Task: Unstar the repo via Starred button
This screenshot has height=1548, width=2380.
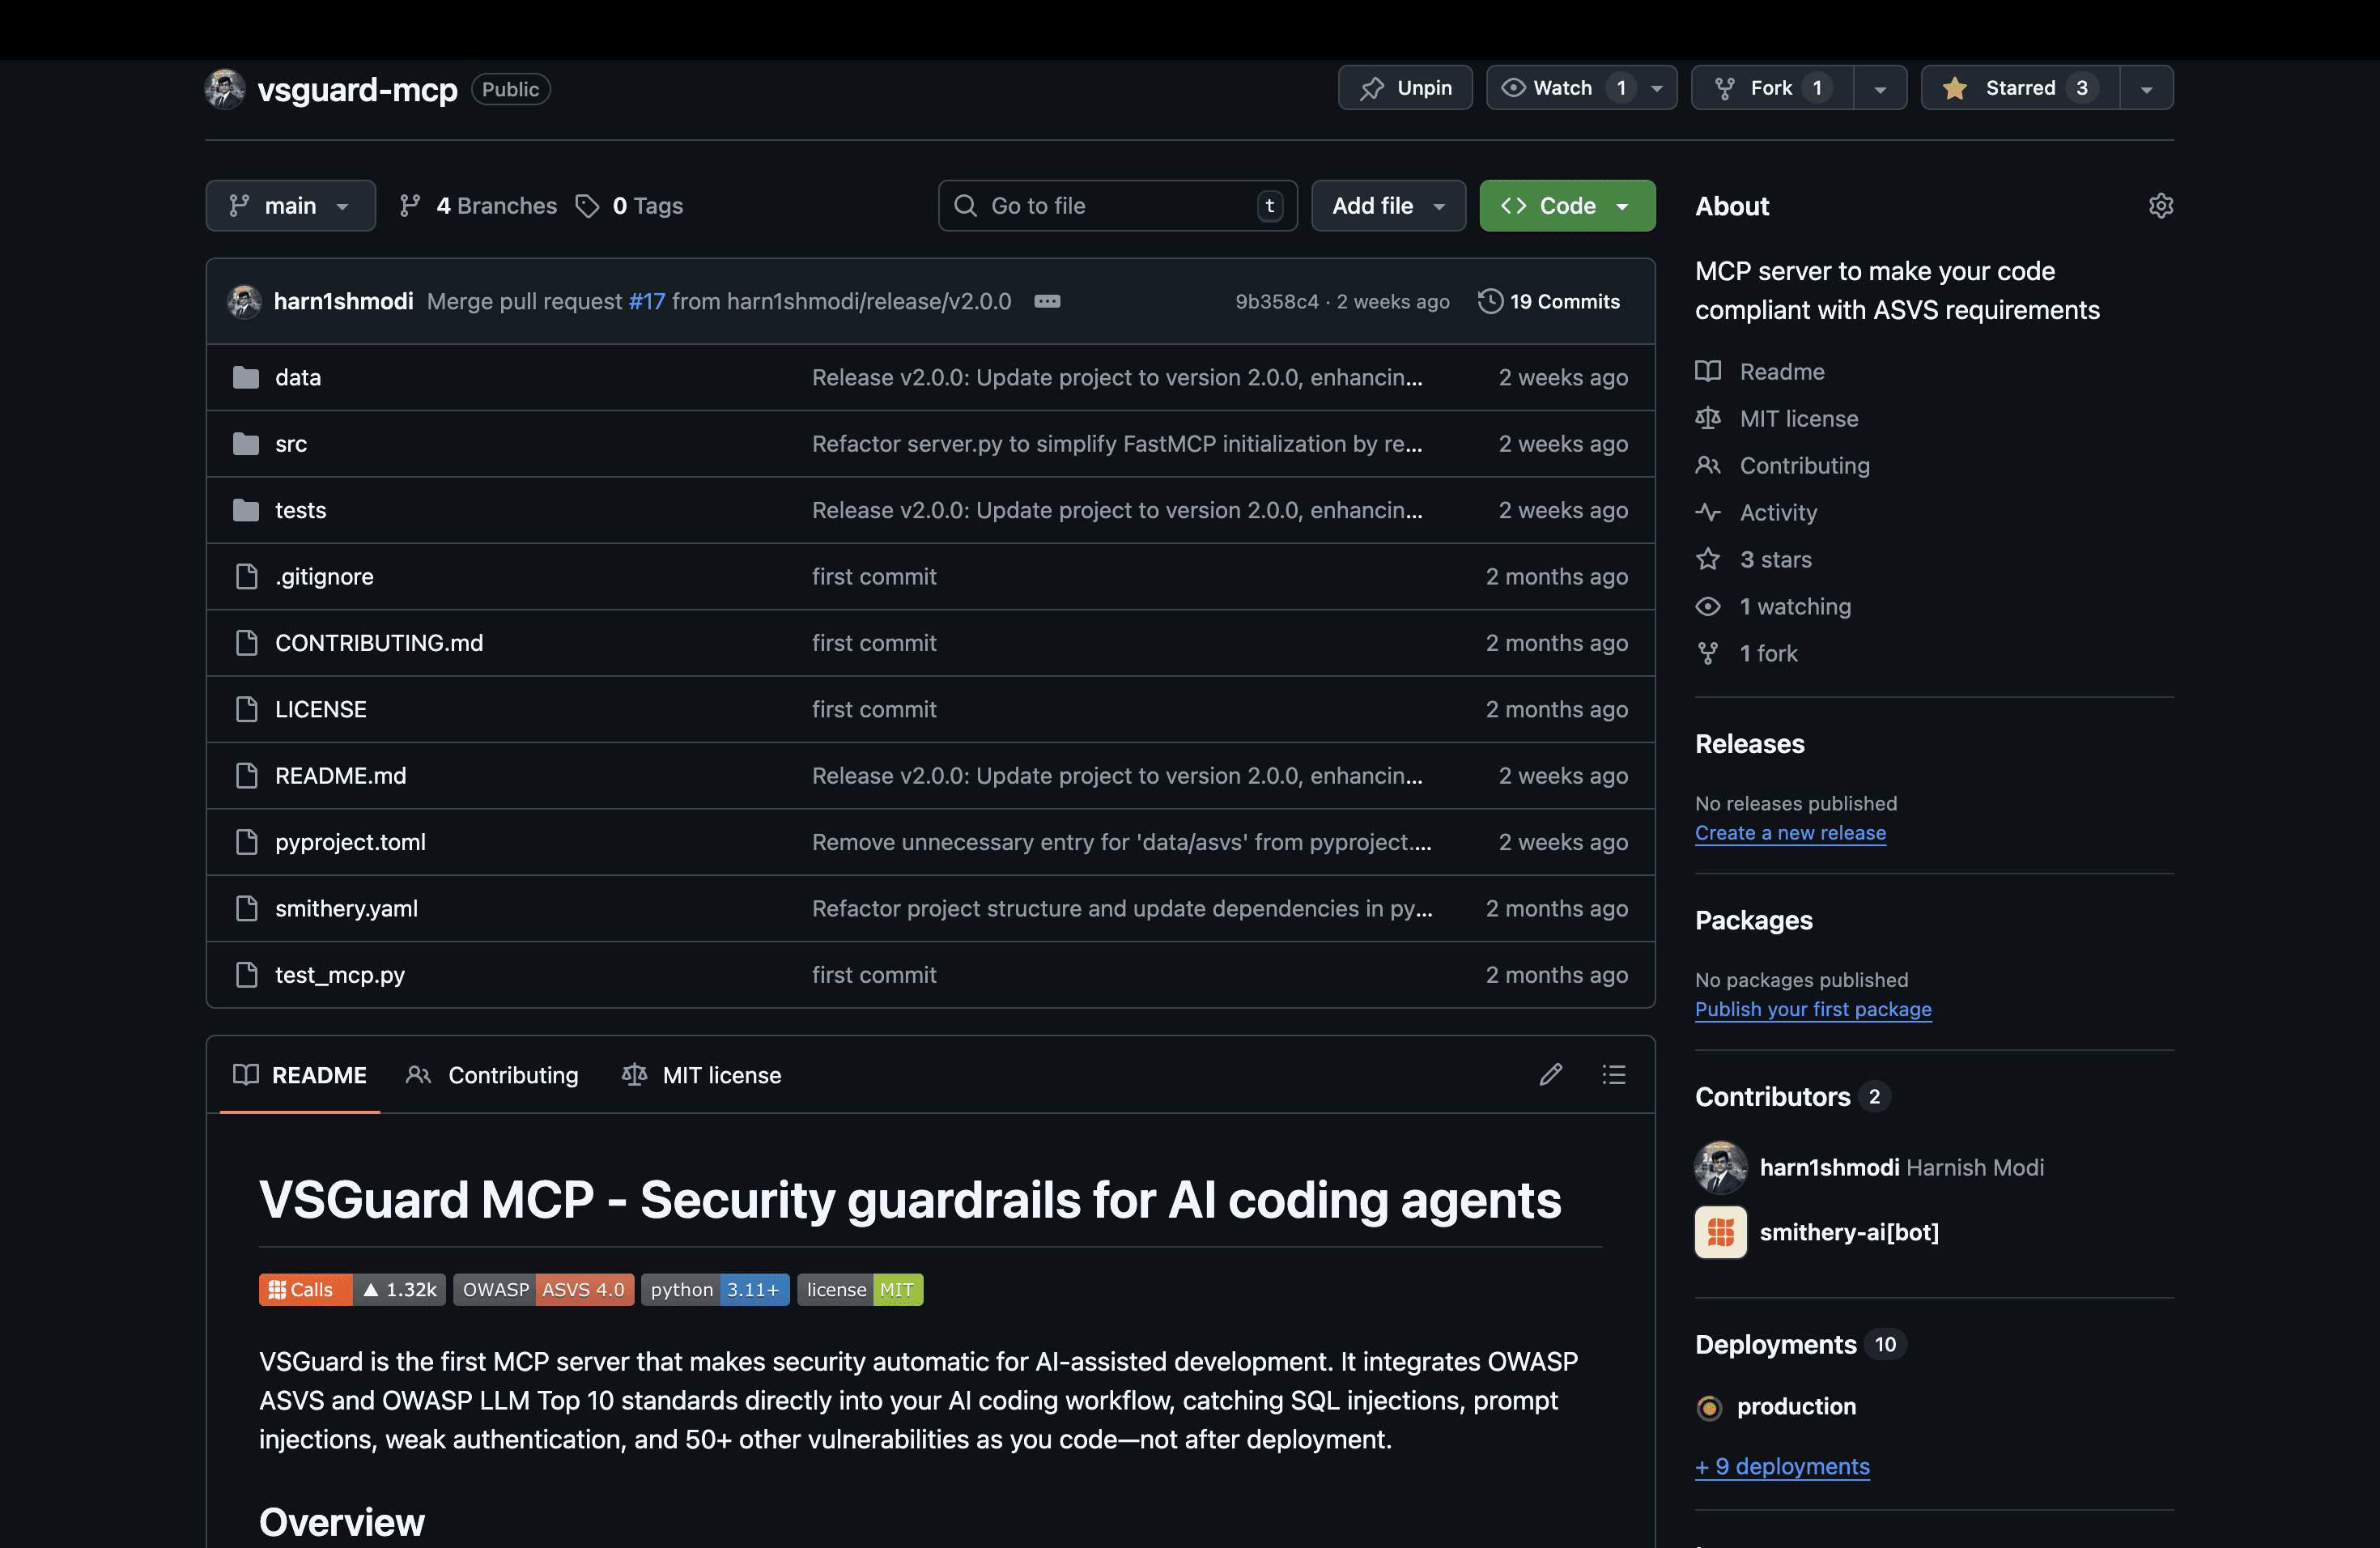Action: 2020,88
